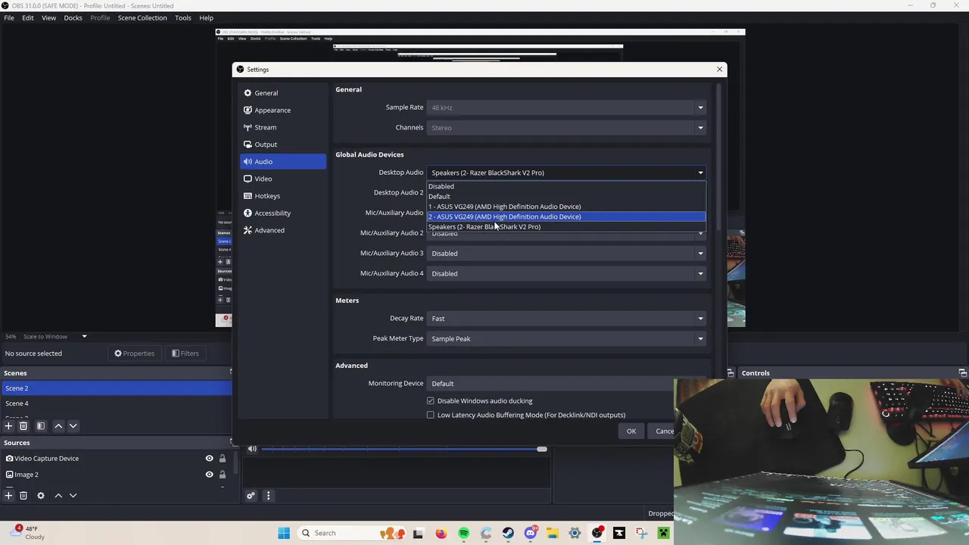Move source up arrow in Sources dock
Viewport: 969px width, 545px height.
tap(58, 496)
